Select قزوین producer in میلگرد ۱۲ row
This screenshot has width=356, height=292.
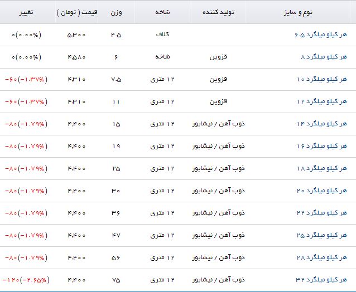pos(218,101)
